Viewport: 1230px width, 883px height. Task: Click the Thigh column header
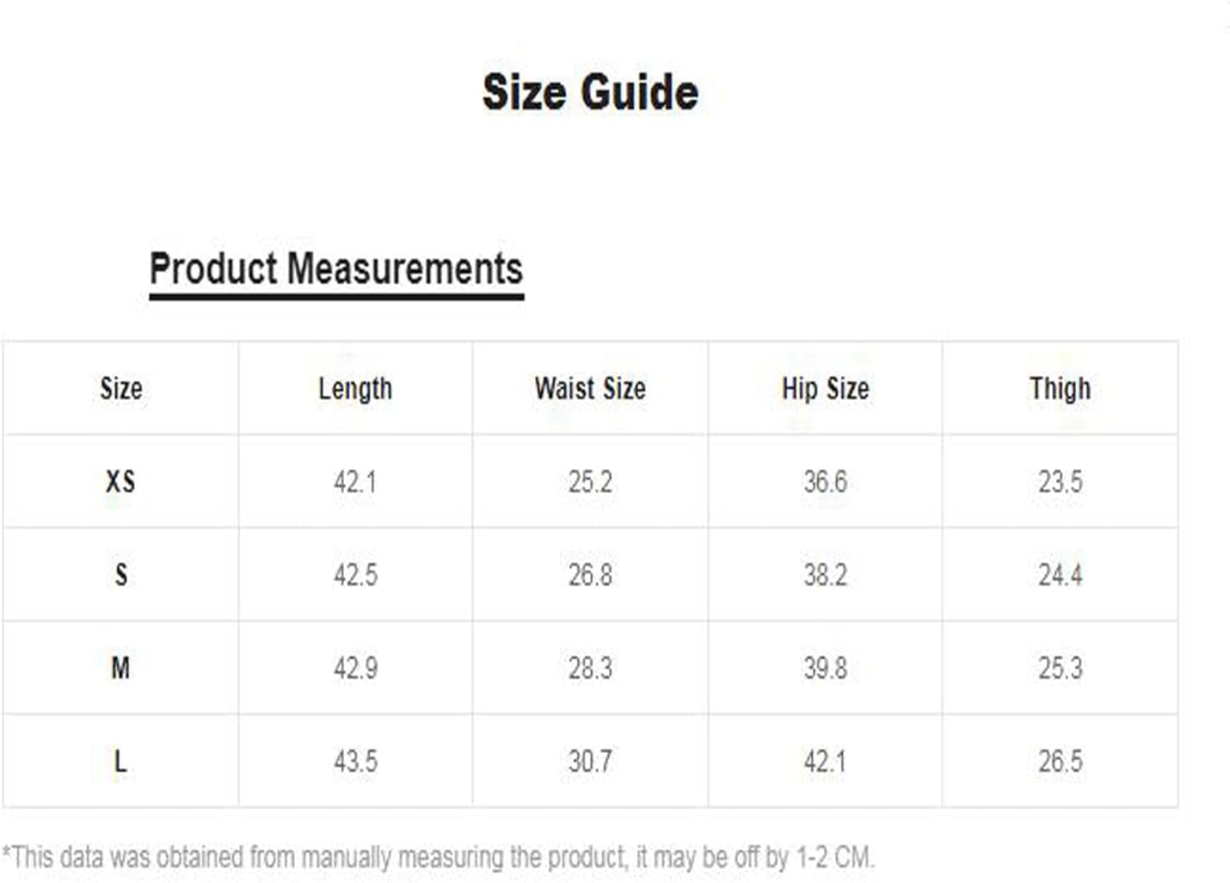pos(1060,389)
